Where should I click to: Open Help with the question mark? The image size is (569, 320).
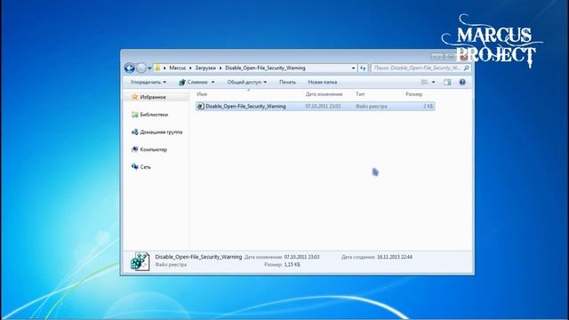pos(462,83)
